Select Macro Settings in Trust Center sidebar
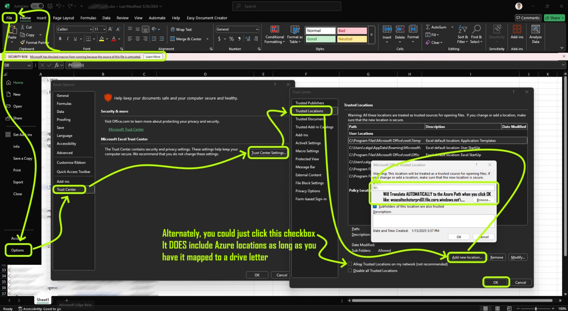The height and width of the screenshot is (311, 568). point(307,151)
